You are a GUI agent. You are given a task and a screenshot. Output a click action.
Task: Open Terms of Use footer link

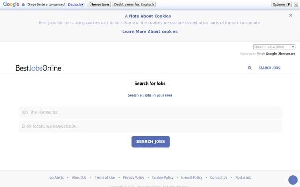(105, 178)
